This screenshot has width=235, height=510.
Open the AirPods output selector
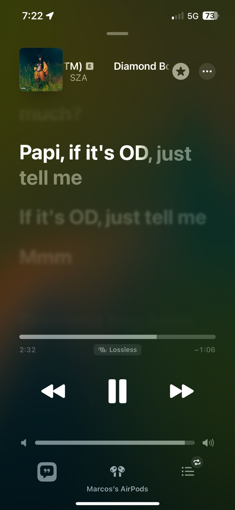117,471
